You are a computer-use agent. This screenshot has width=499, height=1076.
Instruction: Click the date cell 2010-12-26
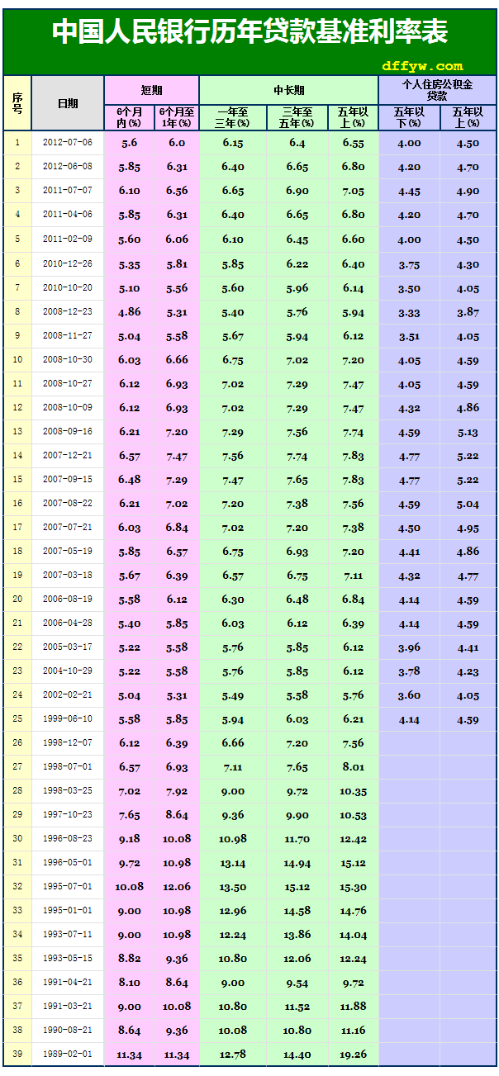click(68, 264)
